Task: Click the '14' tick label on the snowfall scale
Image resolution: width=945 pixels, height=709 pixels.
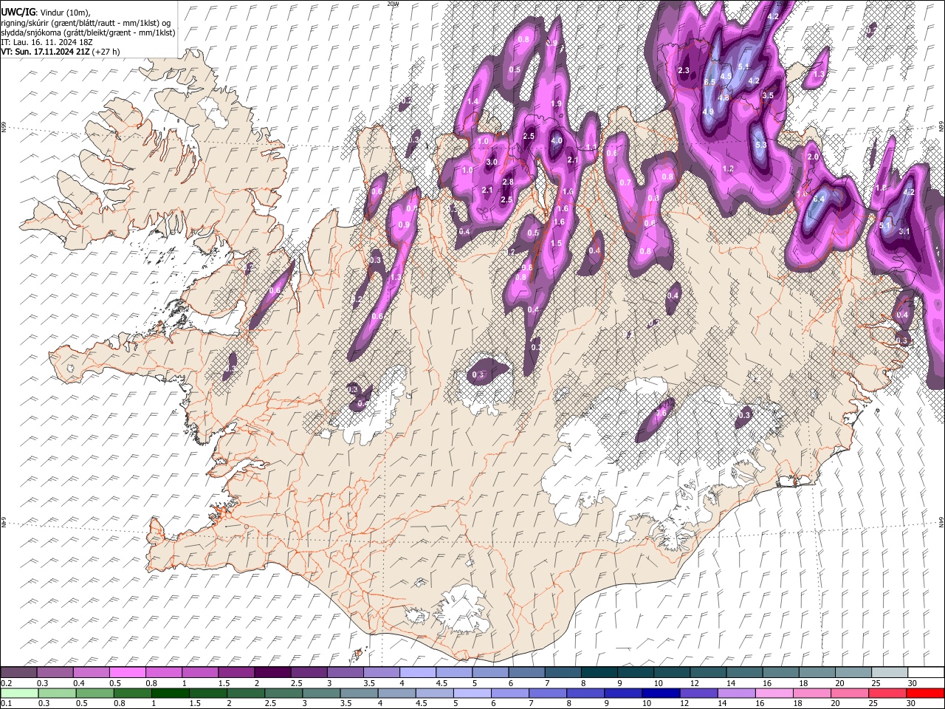Action: [x=731, y=683]
